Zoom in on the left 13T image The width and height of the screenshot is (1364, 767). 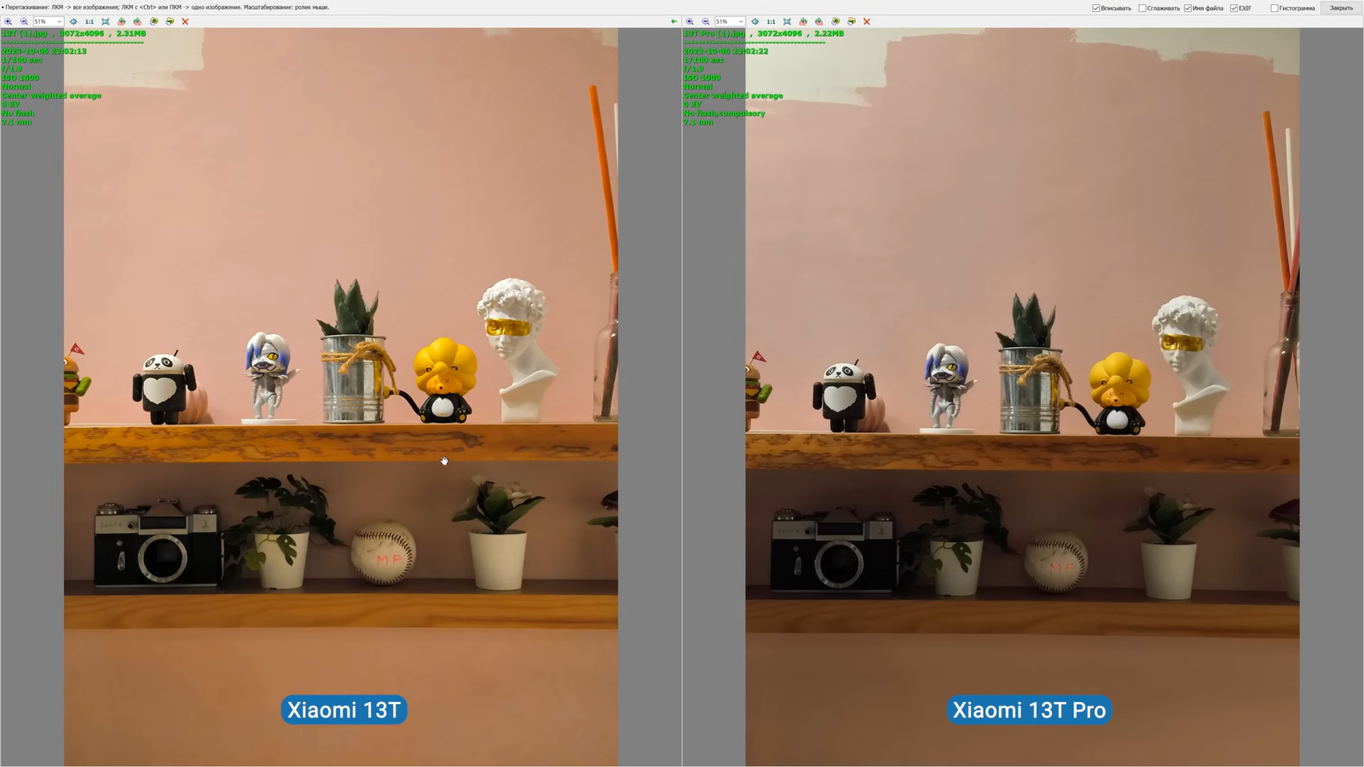9,21
